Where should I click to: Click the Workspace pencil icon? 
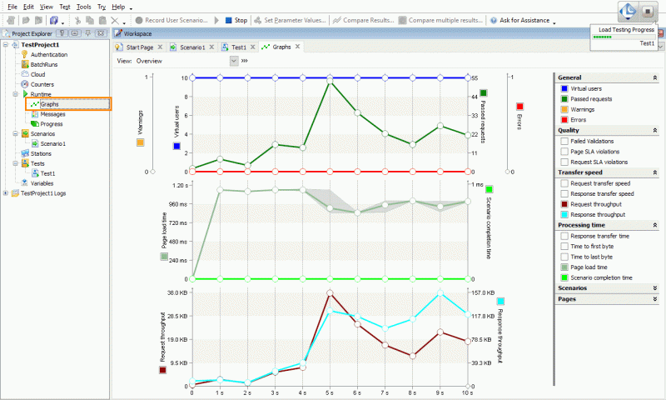[118, 33]
